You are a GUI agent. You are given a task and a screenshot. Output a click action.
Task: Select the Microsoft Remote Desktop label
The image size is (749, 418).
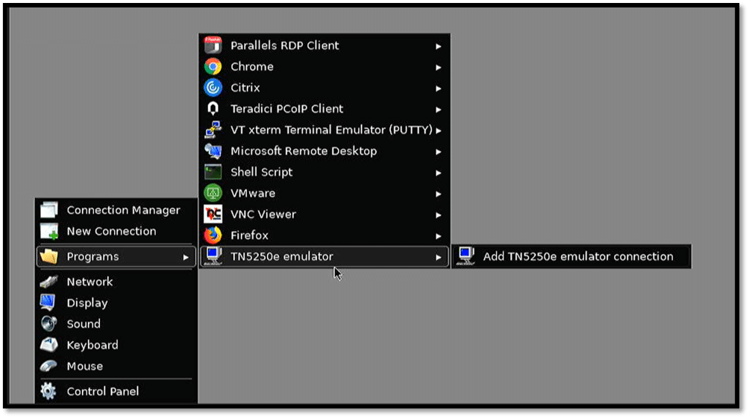click(x=304, y=151)
